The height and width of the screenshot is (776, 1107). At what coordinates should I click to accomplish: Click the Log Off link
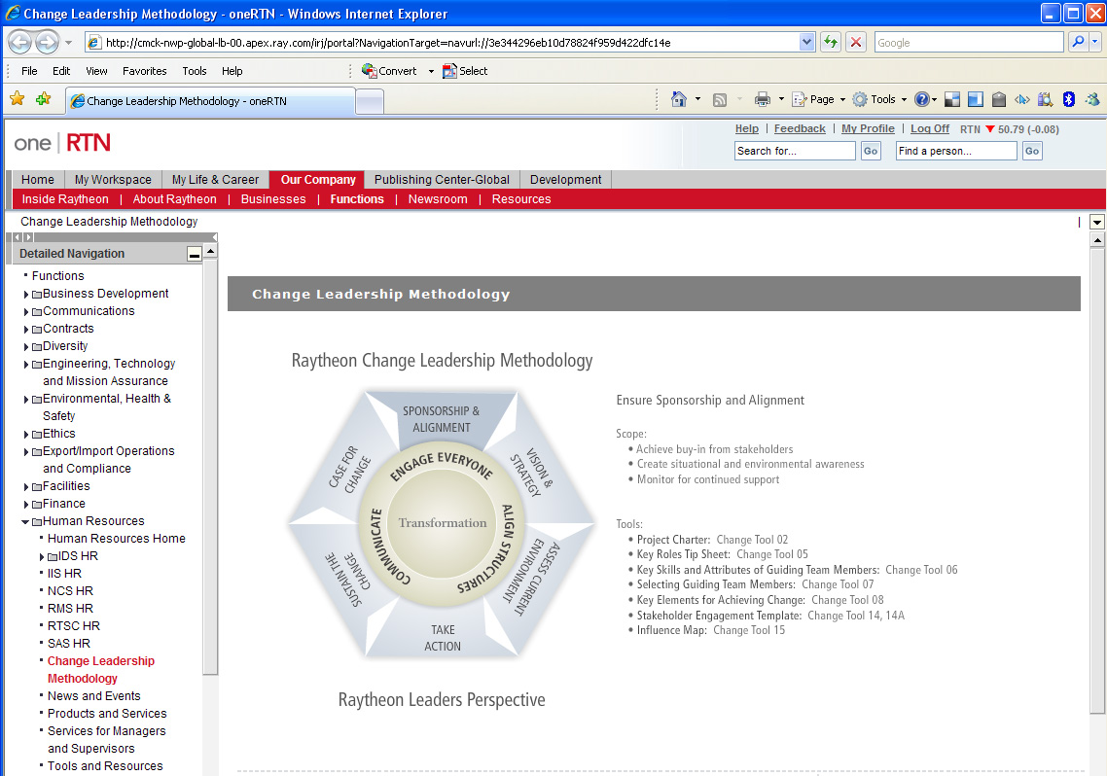point(930,128)
